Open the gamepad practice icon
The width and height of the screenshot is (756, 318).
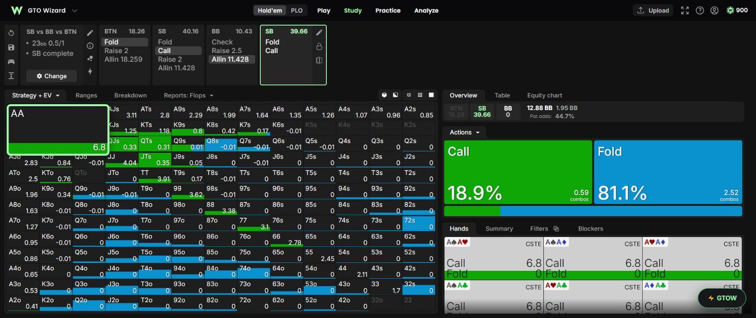point(11,61)
